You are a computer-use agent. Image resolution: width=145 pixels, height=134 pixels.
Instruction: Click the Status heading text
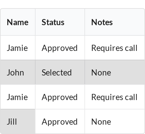pos(53,22)
